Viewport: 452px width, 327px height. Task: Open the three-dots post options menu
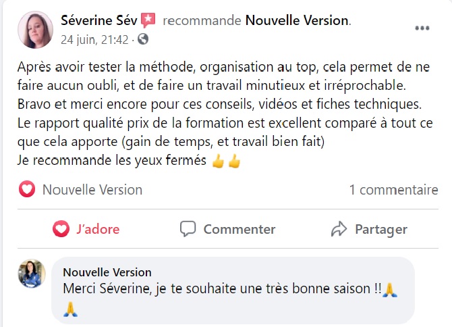pos(422,28)
